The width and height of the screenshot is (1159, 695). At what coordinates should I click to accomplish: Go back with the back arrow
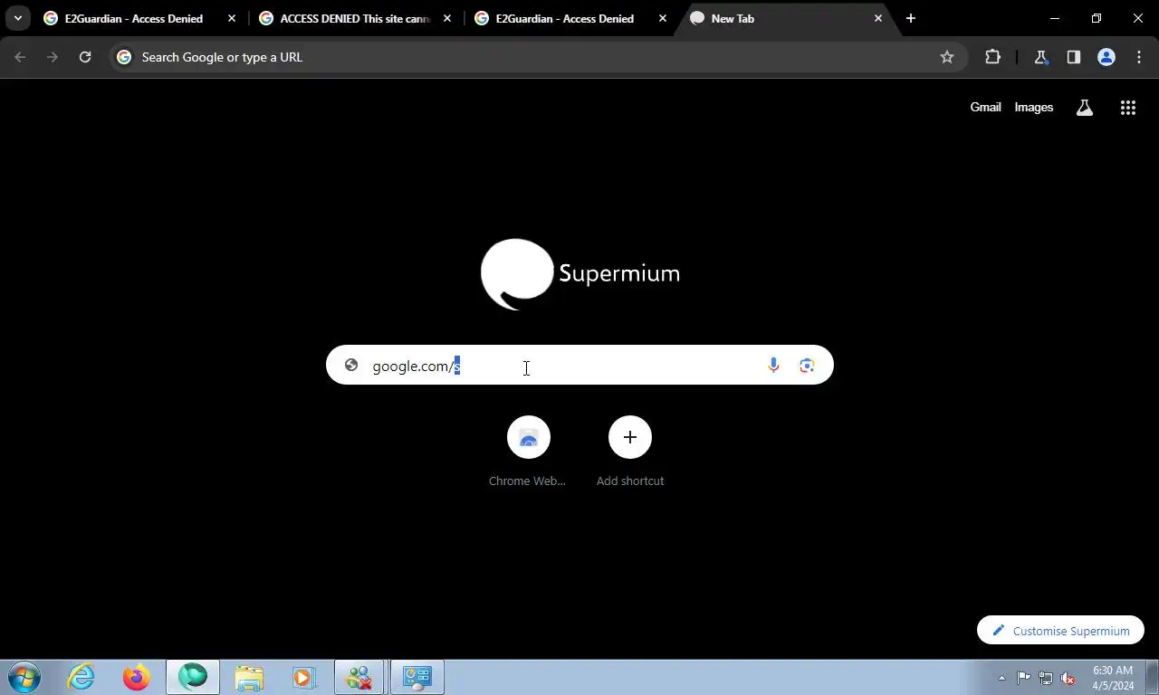pos(20,57)
